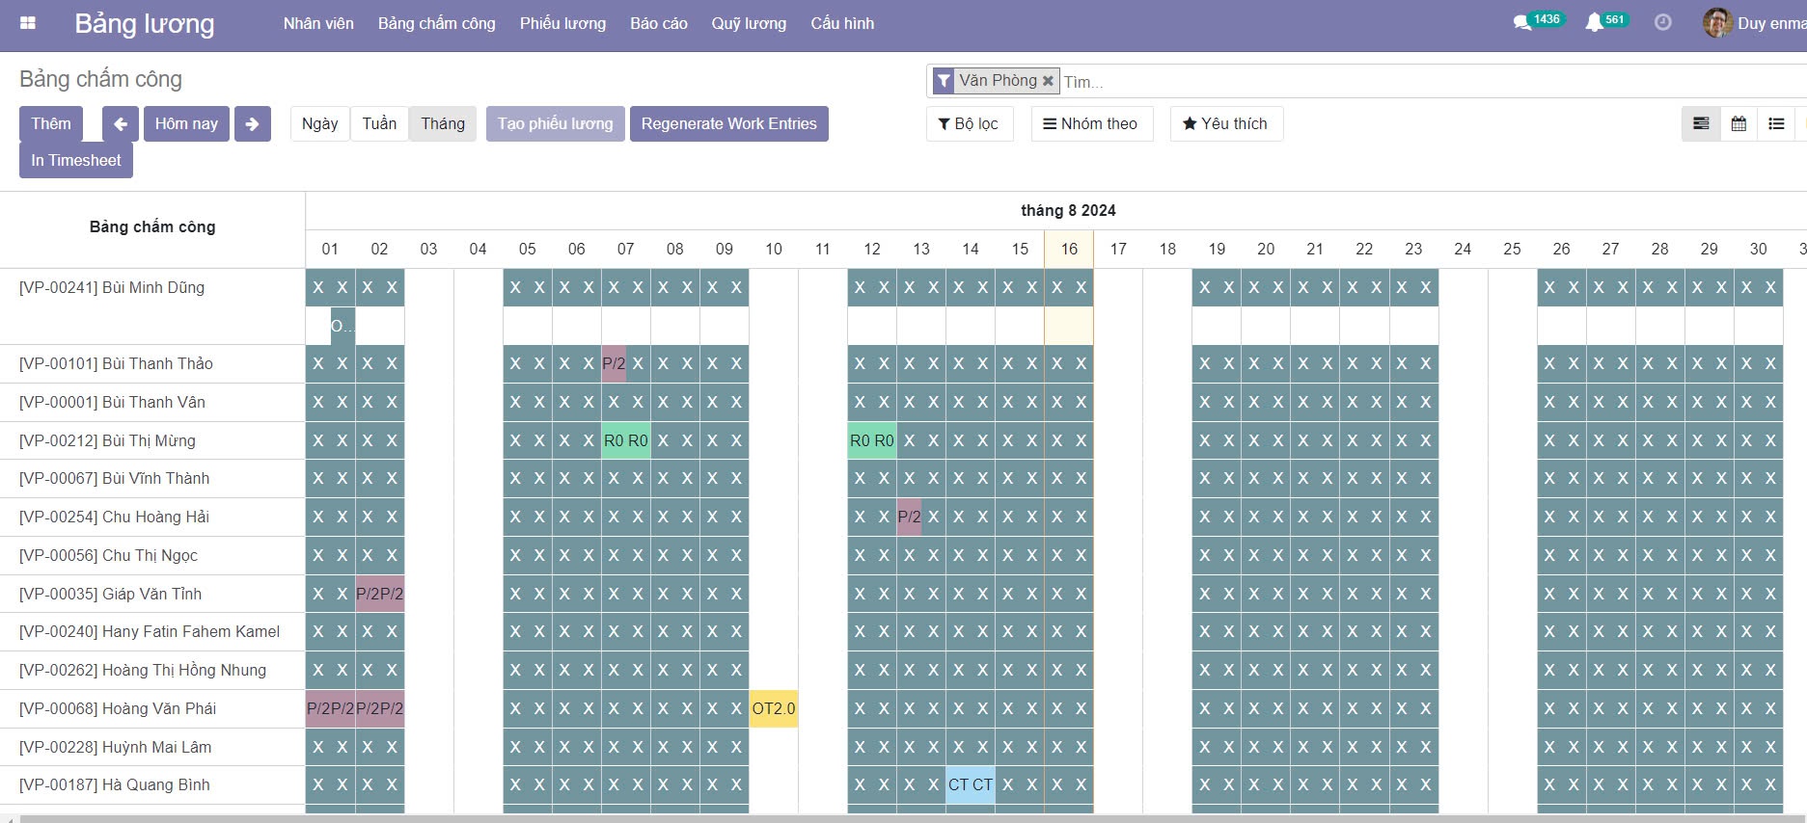Select the Ngày view scale
The image size is (1807, 823).
coord(319,124)
